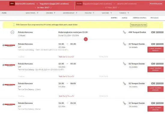Click Pahala Kencana logo of 06:05 bus

[x=9, y=85]
